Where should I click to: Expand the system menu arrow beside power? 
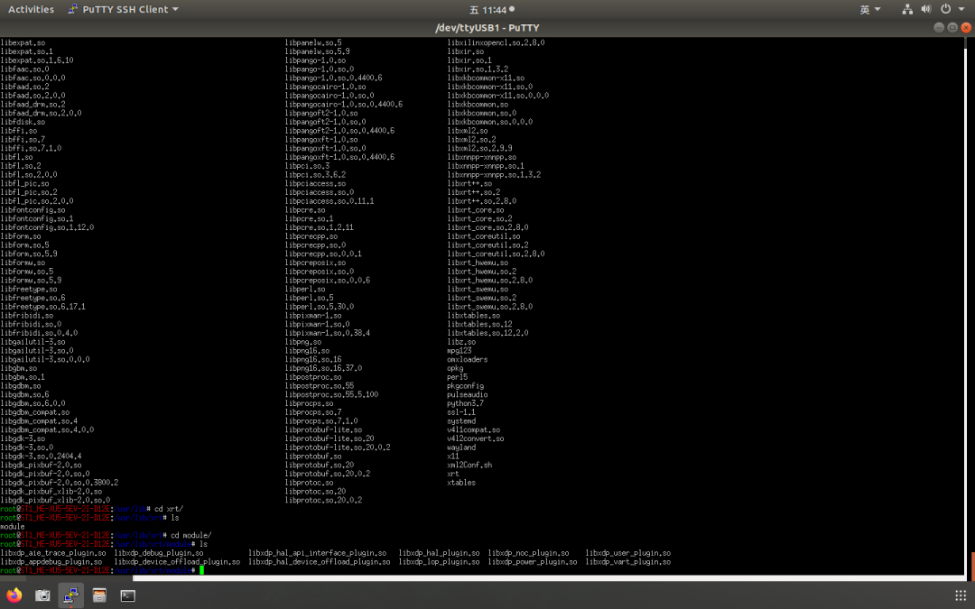[963, 9]
